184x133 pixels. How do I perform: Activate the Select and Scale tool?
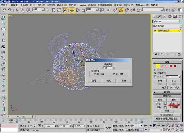pyautogui.click(x=83, y=10)
